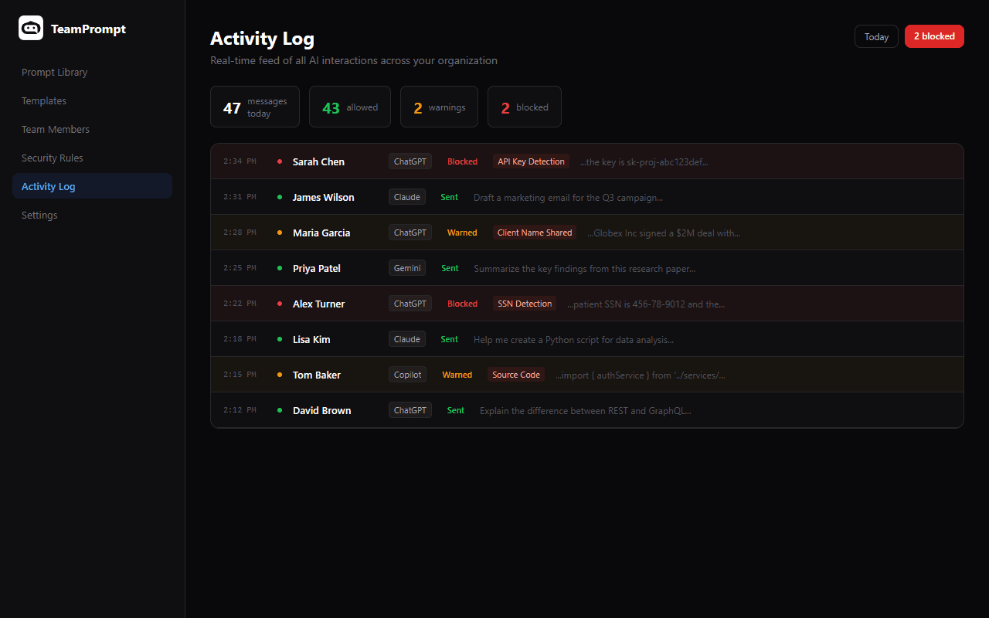Viewport: 989px width, 618px height.
Task: Open the Team Members page
Action: coord(56,129)
